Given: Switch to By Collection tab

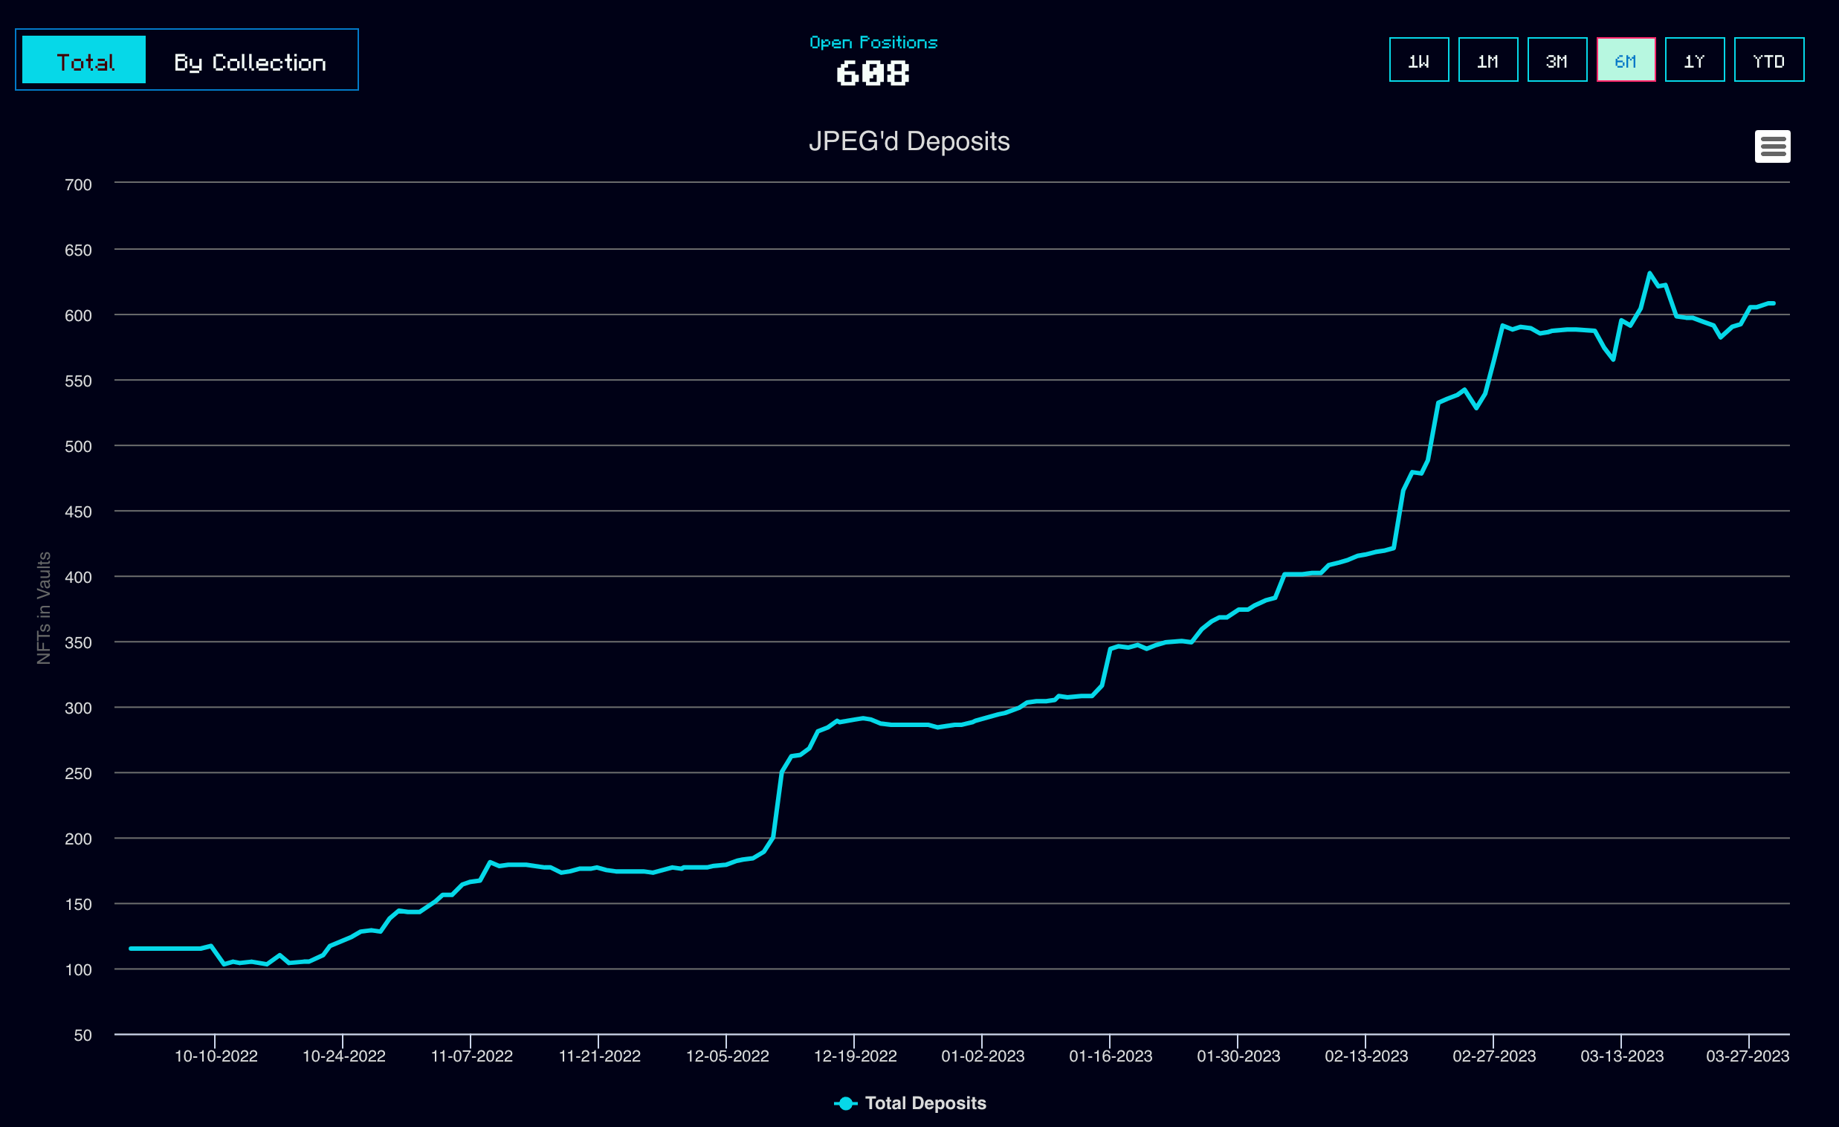Looking at the screenshot, I should pos(250,62).
